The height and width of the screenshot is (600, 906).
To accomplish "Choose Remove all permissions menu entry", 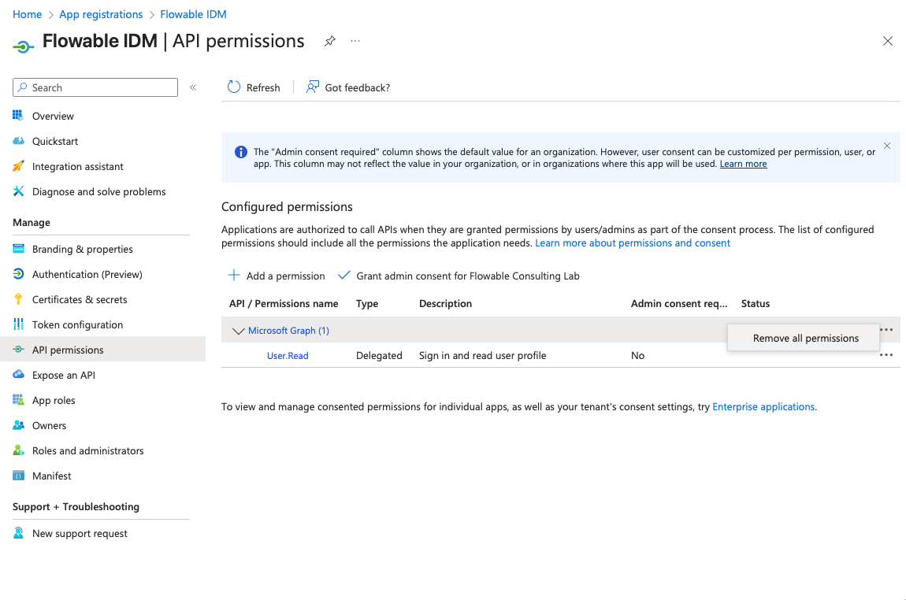I will 805,338.
